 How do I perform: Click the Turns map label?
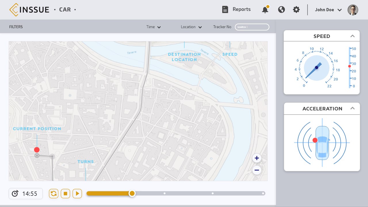(x=86, y=162)
